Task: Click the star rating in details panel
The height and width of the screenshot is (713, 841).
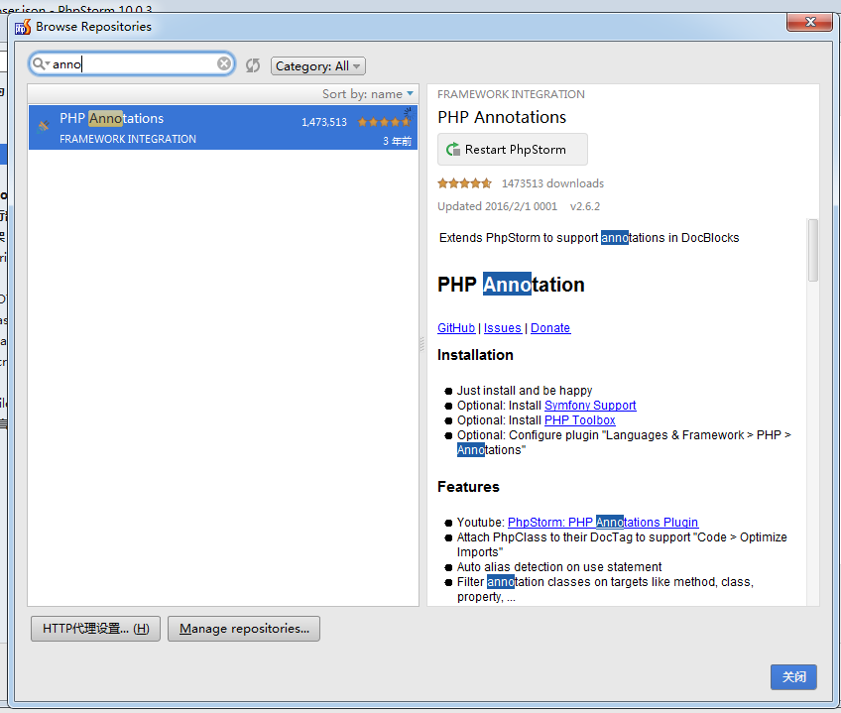Action: pos(464,183)
